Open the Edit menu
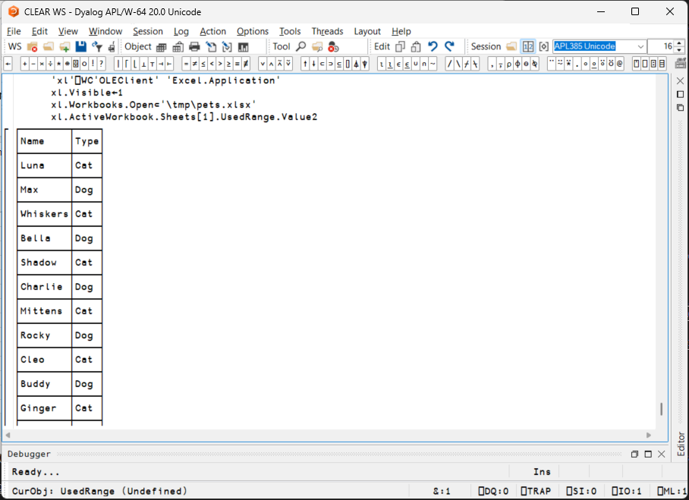The image size is (689, 500). point(39,31)
